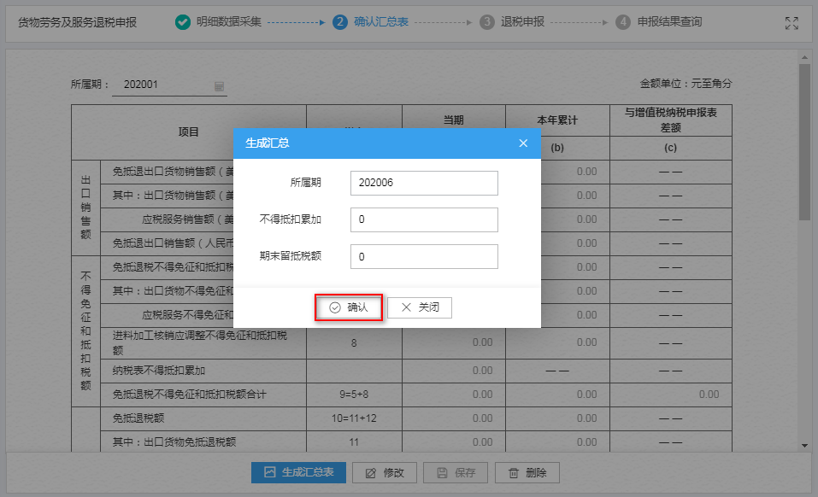The image size is (818, 497).
Task: Click the step 4 number circle
Action: point(623,22)
